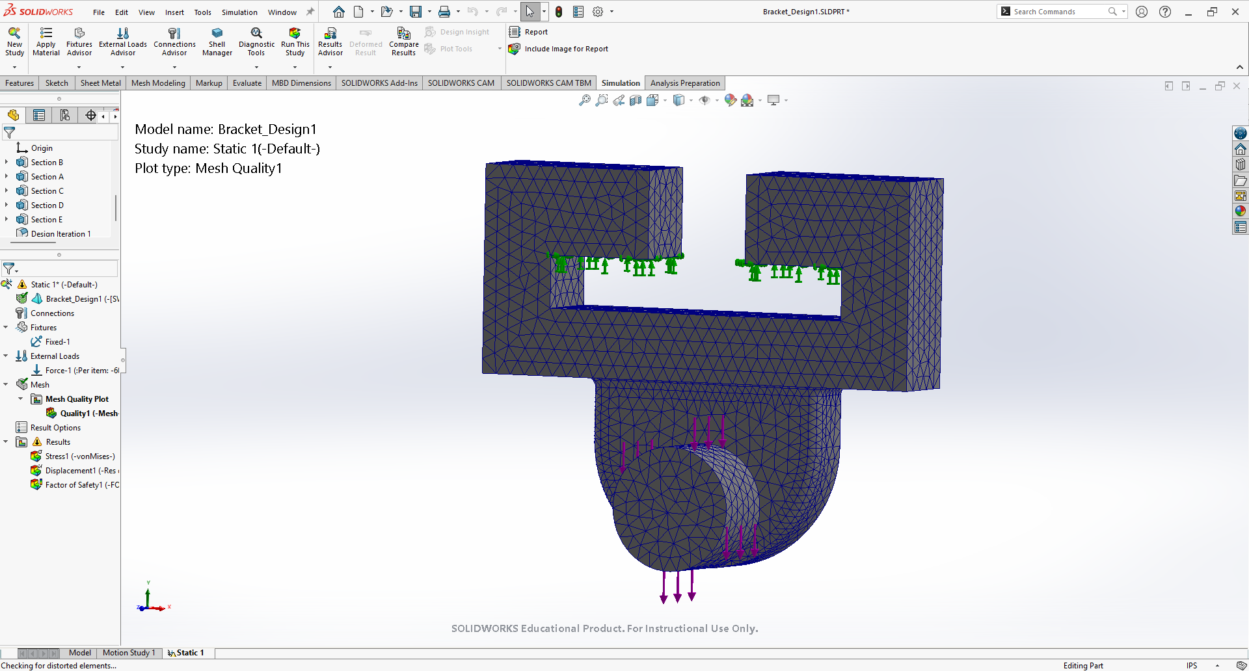Open Design Library task pane icon
Screen dimensions: 1249x671
point(1241,164)
